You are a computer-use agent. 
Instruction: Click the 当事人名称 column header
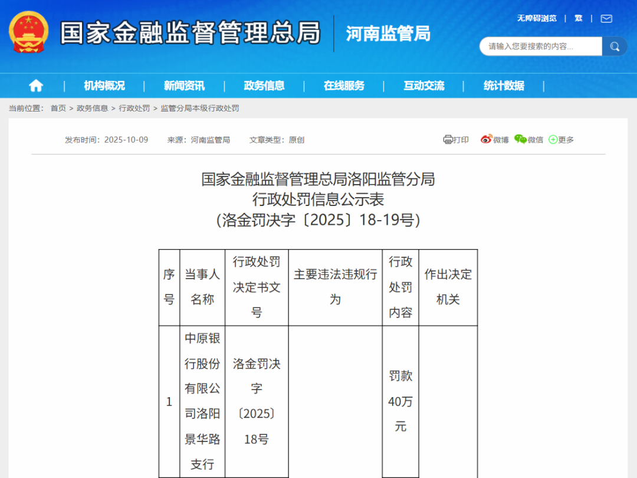pos(202,287)
